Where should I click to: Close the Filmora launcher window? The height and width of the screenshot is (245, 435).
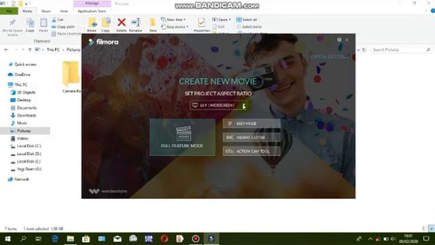(347, 39)
